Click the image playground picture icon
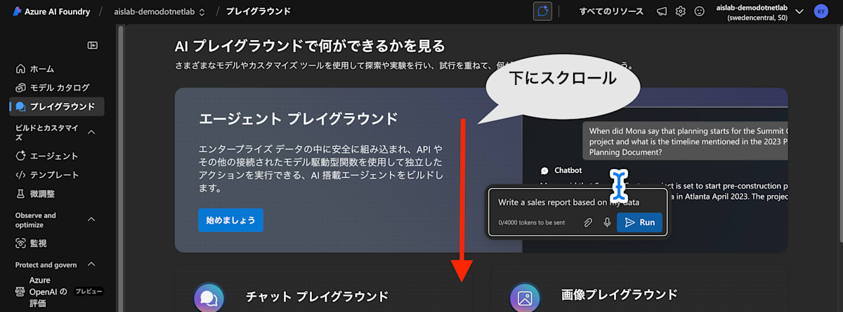The image size is (843, 312). tap(524, 297)
